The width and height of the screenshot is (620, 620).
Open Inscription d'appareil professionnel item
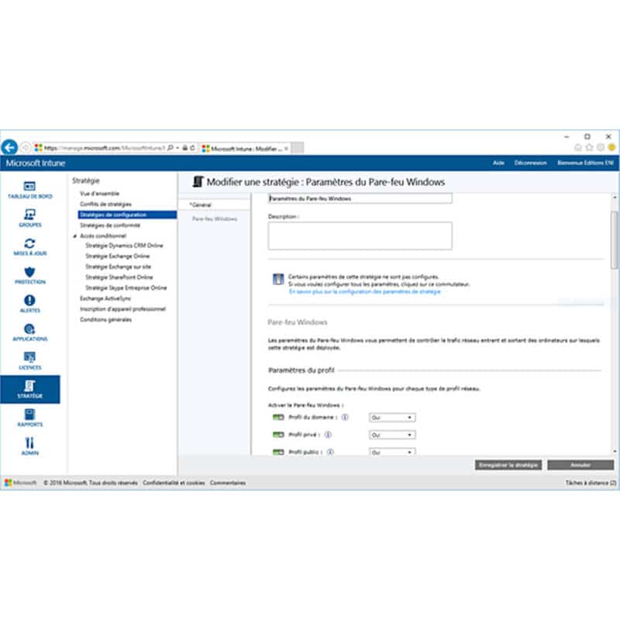122,309
